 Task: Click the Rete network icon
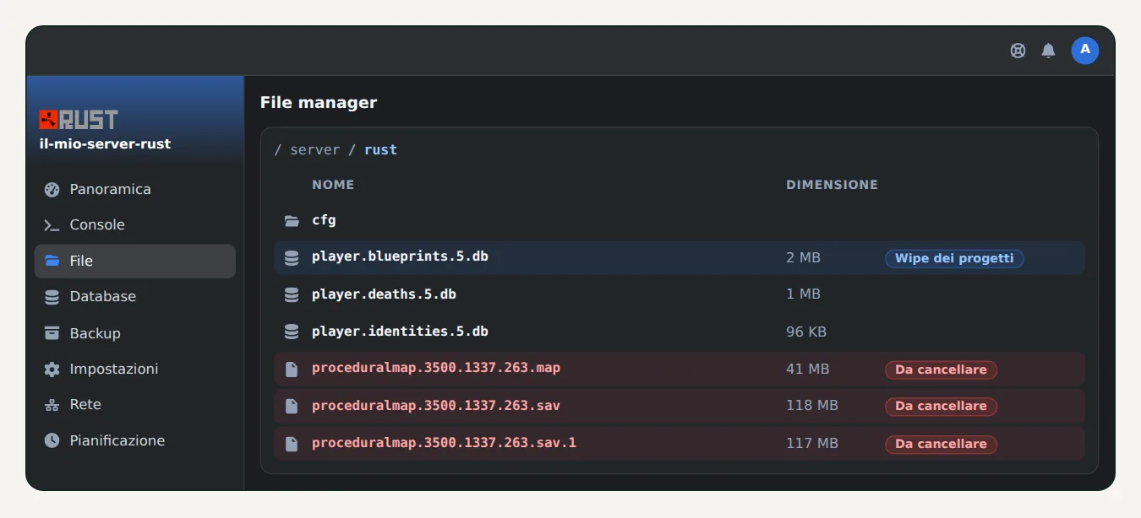(52, 405)
